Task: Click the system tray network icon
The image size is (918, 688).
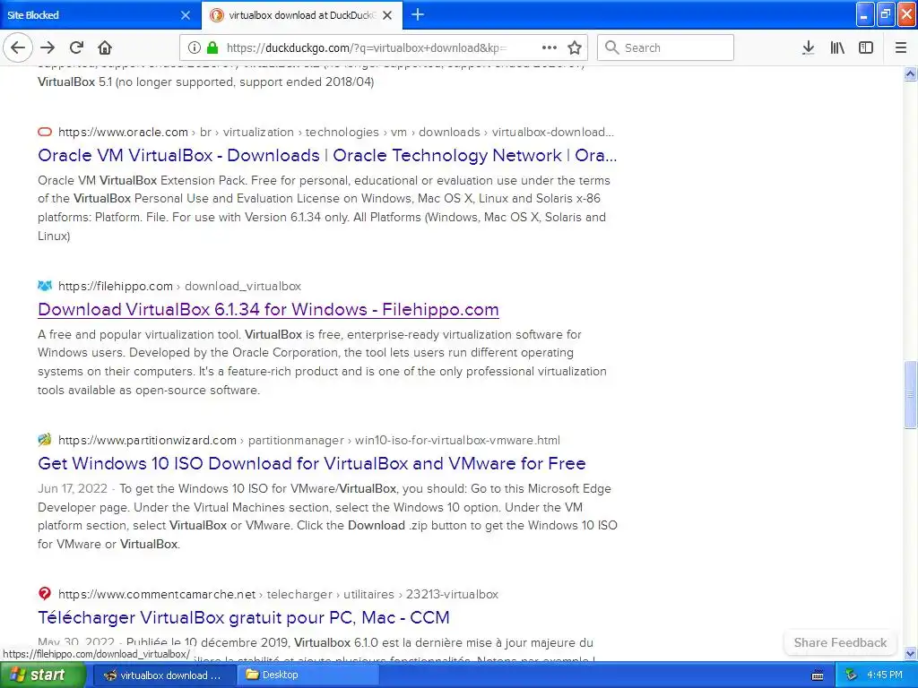Action: click(852, 675)
